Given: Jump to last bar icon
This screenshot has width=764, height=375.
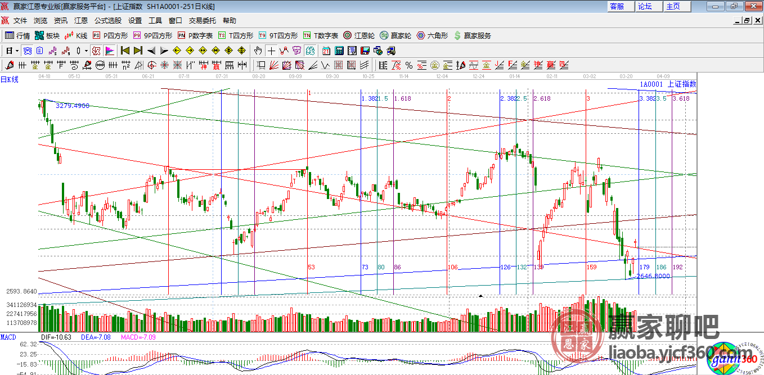Looking at the screenshot, I should click(x=137, y=51).
